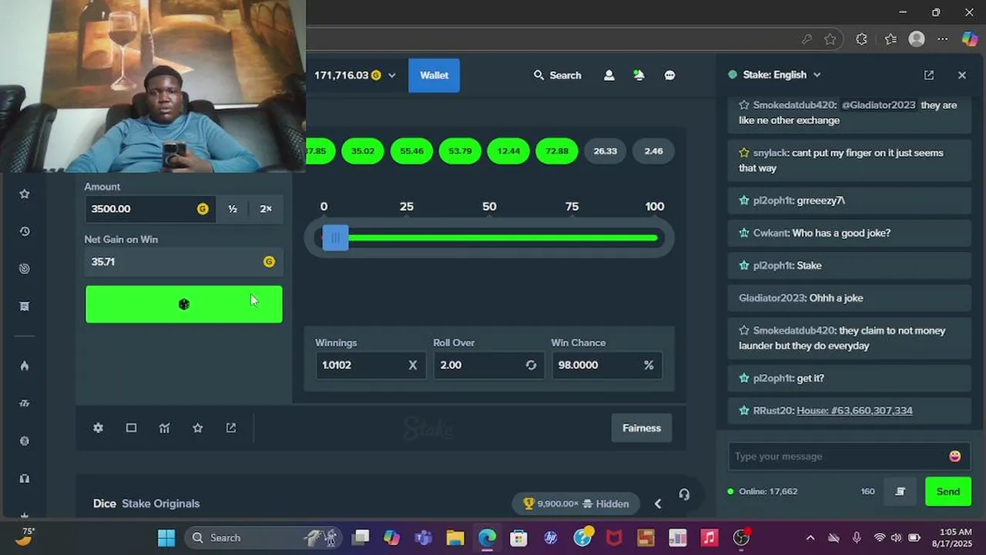Collapse leaderboard with left chevron
Viewport: 986px width, 555px height.
pos(658,504)
